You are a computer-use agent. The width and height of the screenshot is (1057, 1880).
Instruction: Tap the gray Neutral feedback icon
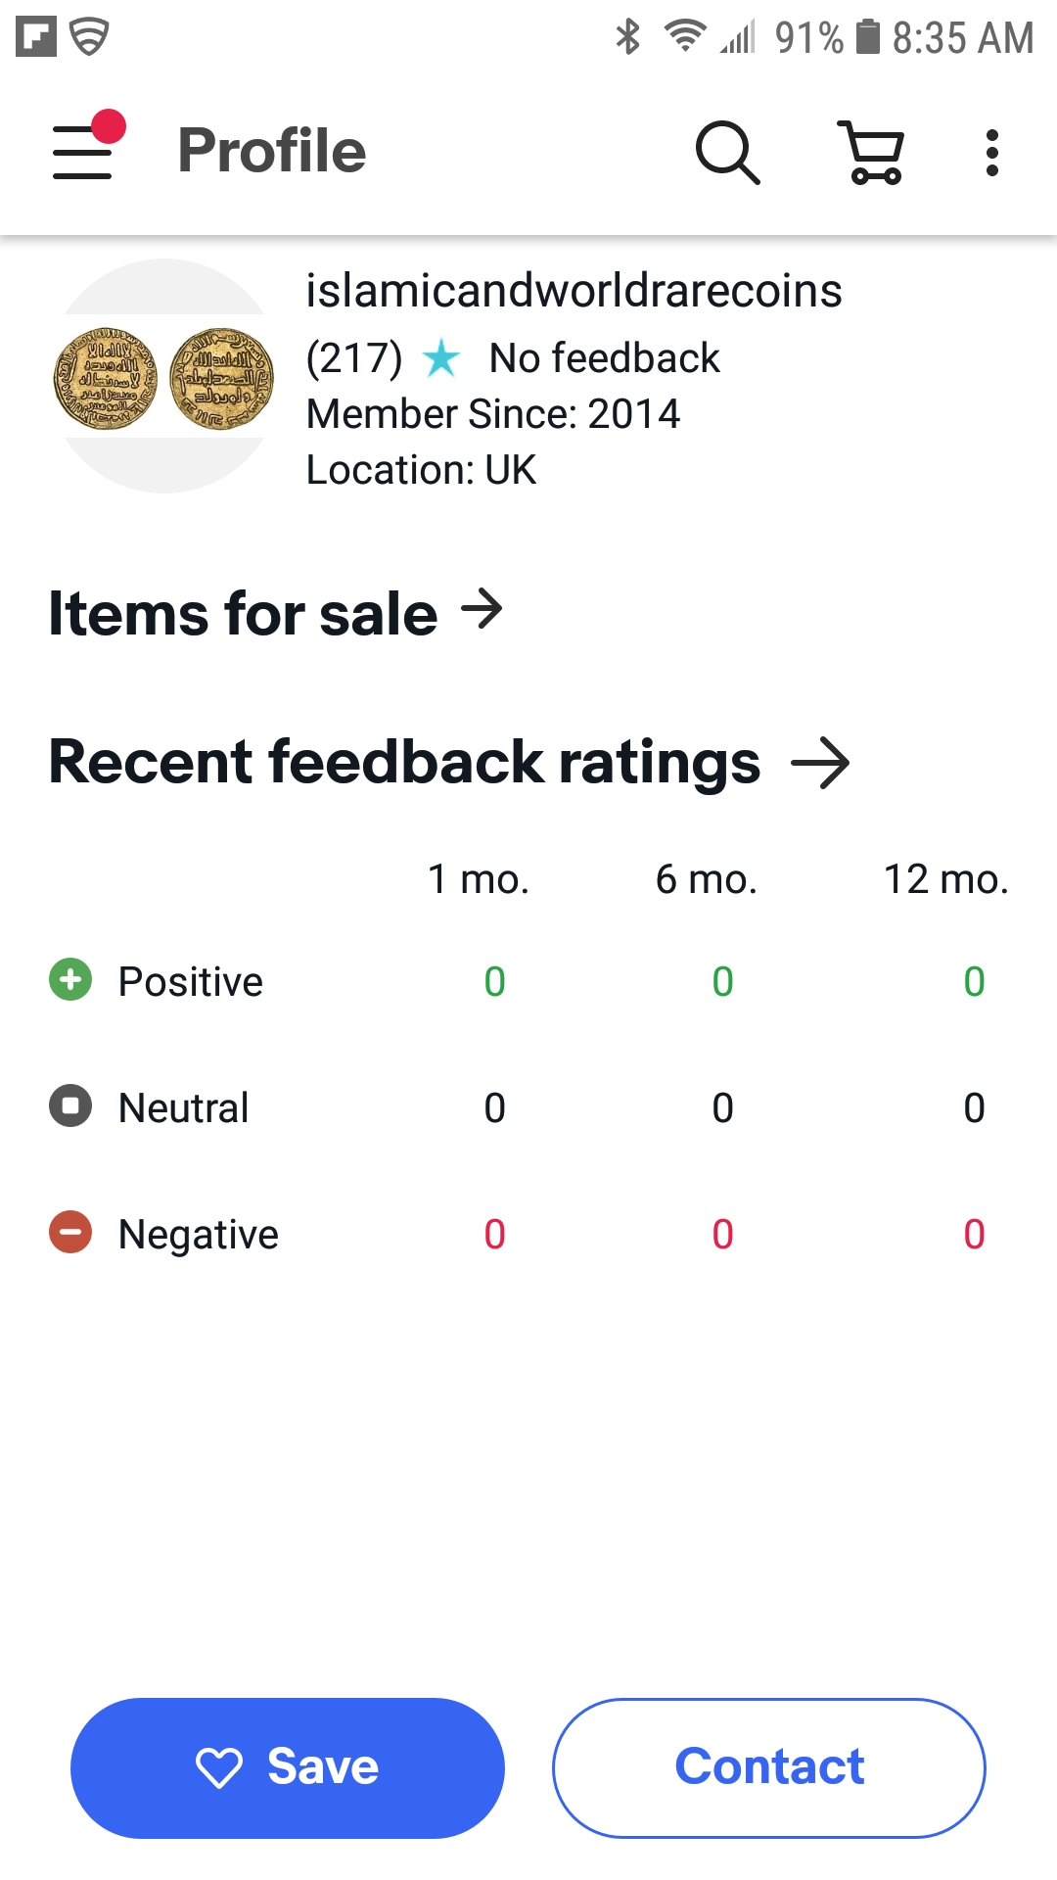coord(70,1106)
